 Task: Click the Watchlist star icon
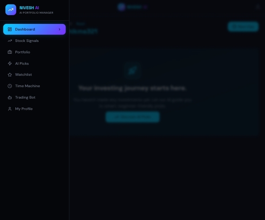[x=10, y=75]
